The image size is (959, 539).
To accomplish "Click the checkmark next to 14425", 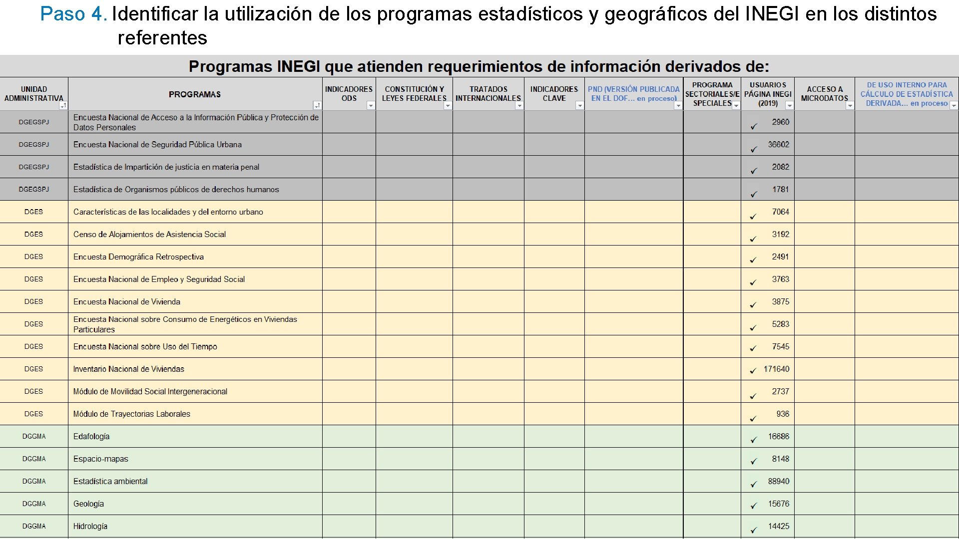I will (754, 530).
